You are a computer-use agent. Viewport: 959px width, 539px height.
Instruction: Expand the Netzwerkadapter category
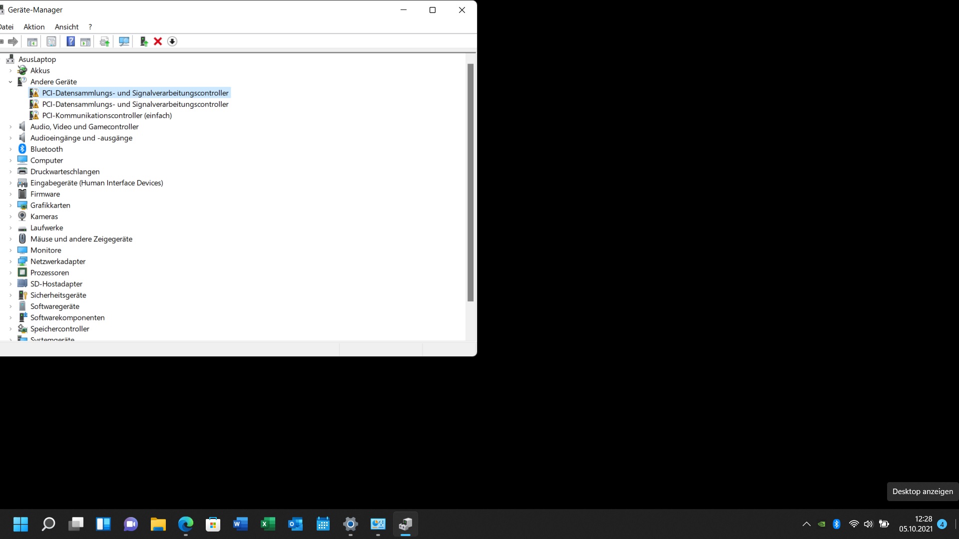[x=10, y=262]
